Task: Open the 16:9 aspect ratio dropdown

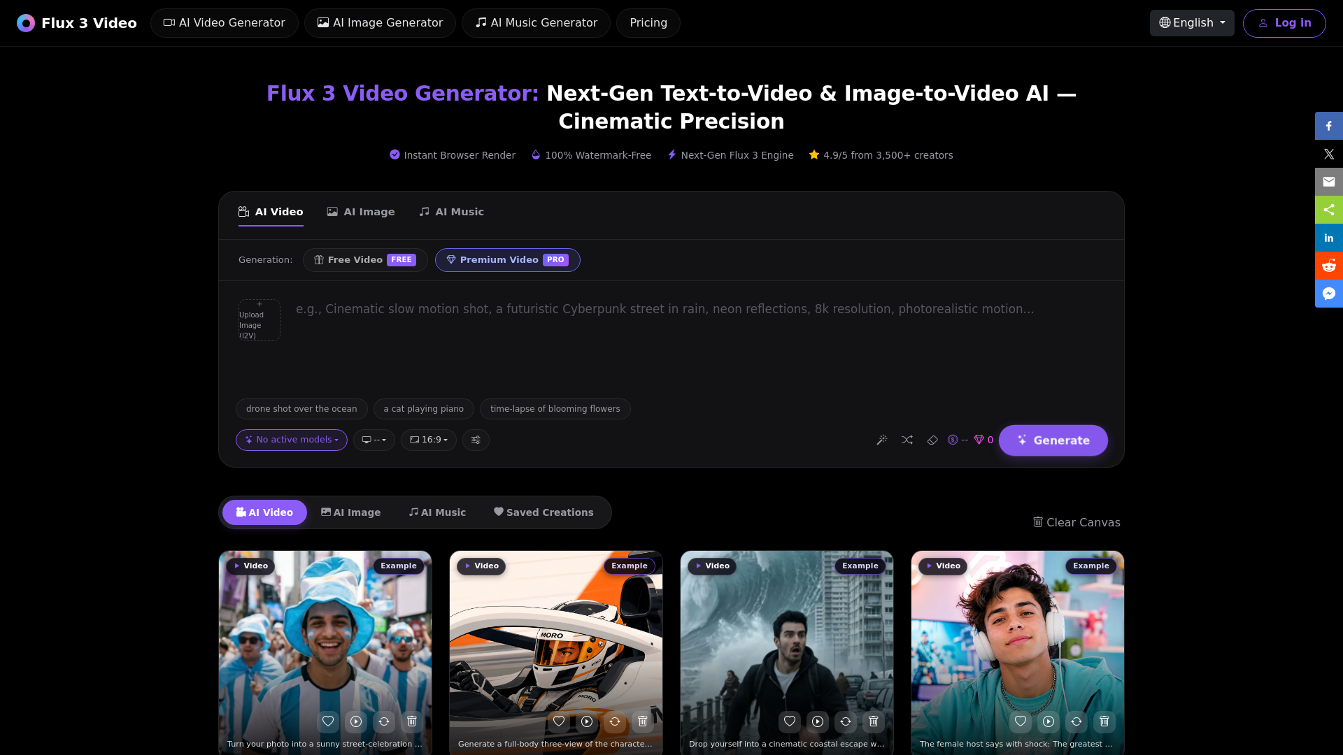Action: point(429,440)
